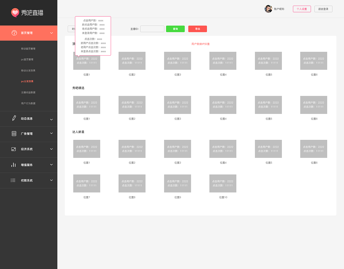Open the 广告管理 menu label
344x269 pixels.
point(27,134)
